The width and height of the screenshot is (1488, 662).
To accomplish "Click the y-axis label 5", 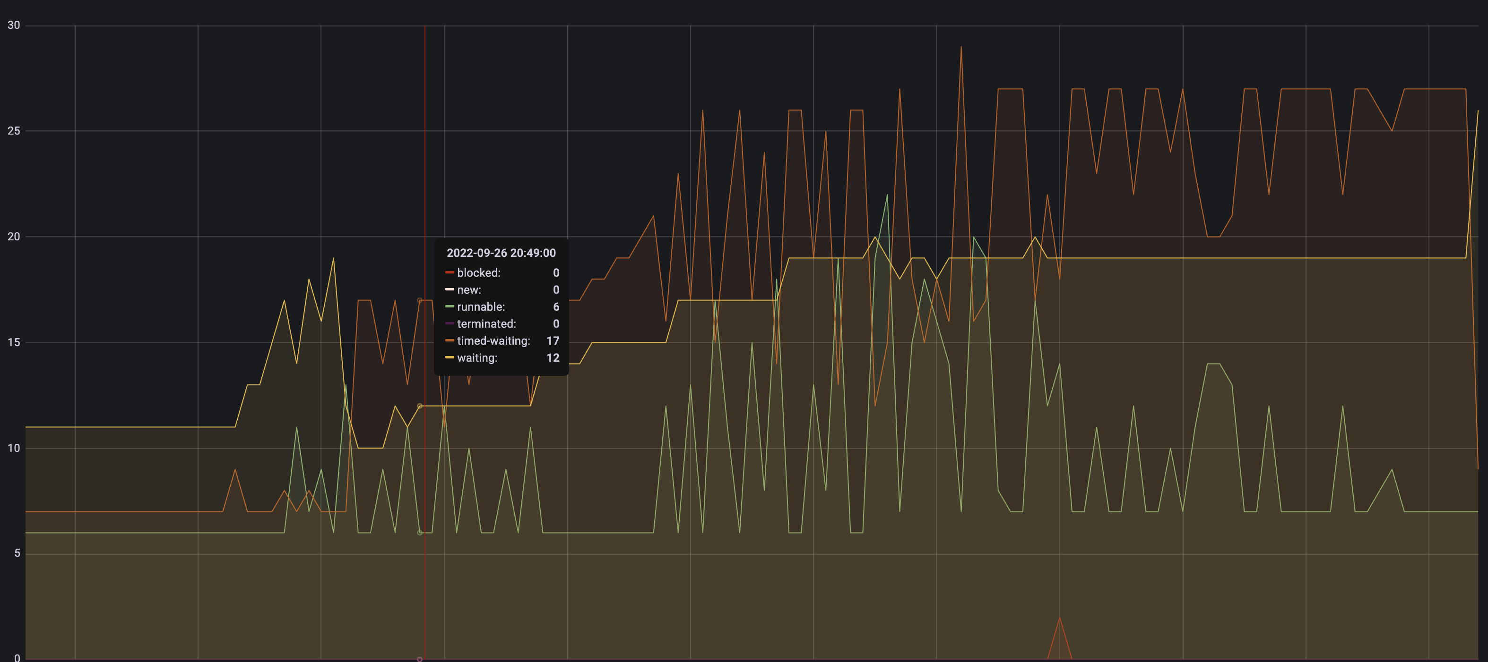I will (17, 553).
